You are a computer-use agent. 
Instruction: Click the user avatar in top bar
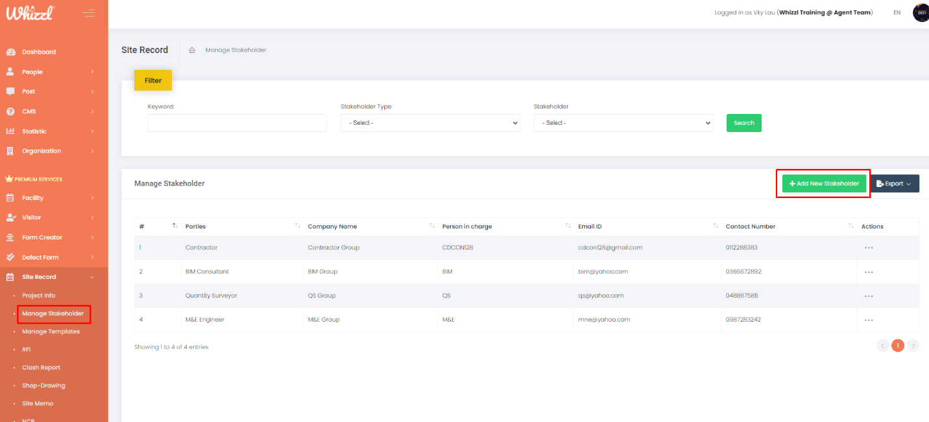click(921, 13)
